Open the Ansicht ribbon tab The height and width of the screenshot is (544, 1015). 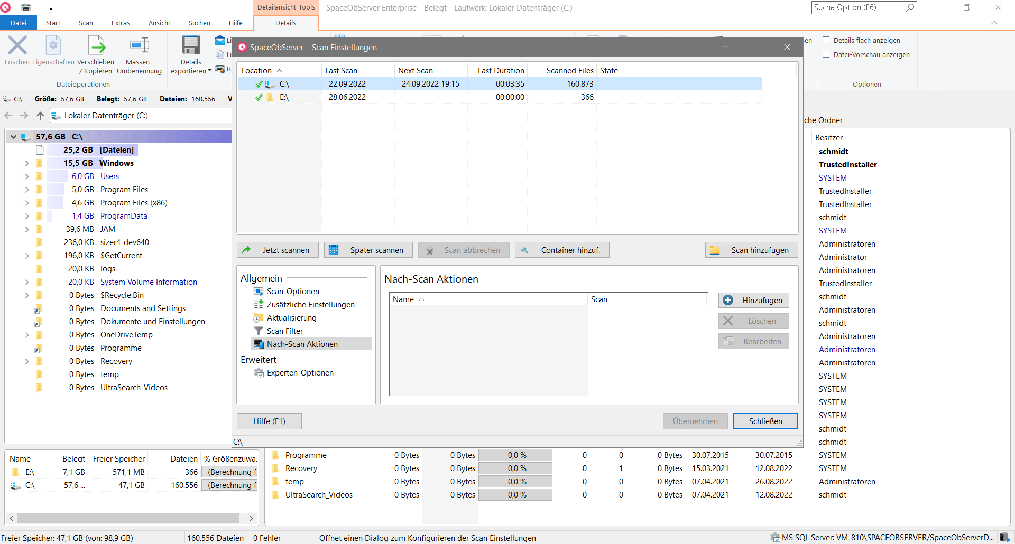coord(159,23)
